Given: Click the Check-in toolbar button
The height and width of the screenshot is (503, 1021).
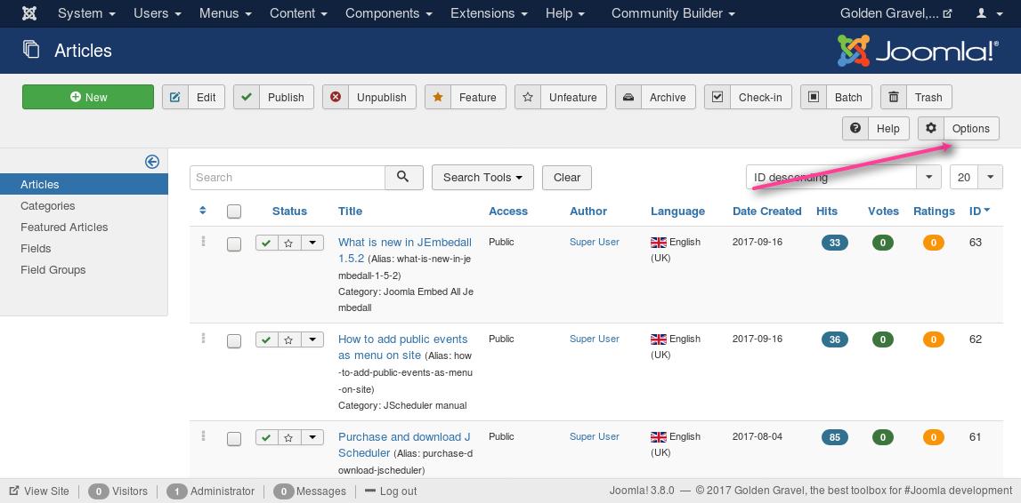Looking at the screenshot, I should 748,97.
